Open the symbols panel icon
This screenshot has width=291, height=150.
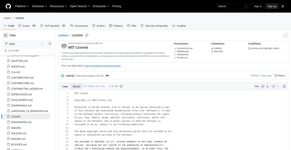[284, 86]
